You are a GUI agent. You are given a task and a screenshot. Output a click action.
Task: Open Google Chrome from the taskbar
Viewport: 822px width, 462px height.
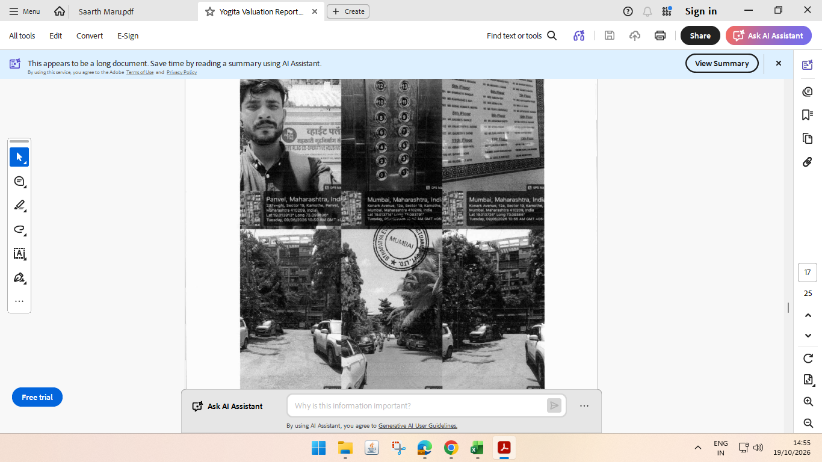pyautogui.click(x=451, y=448)
